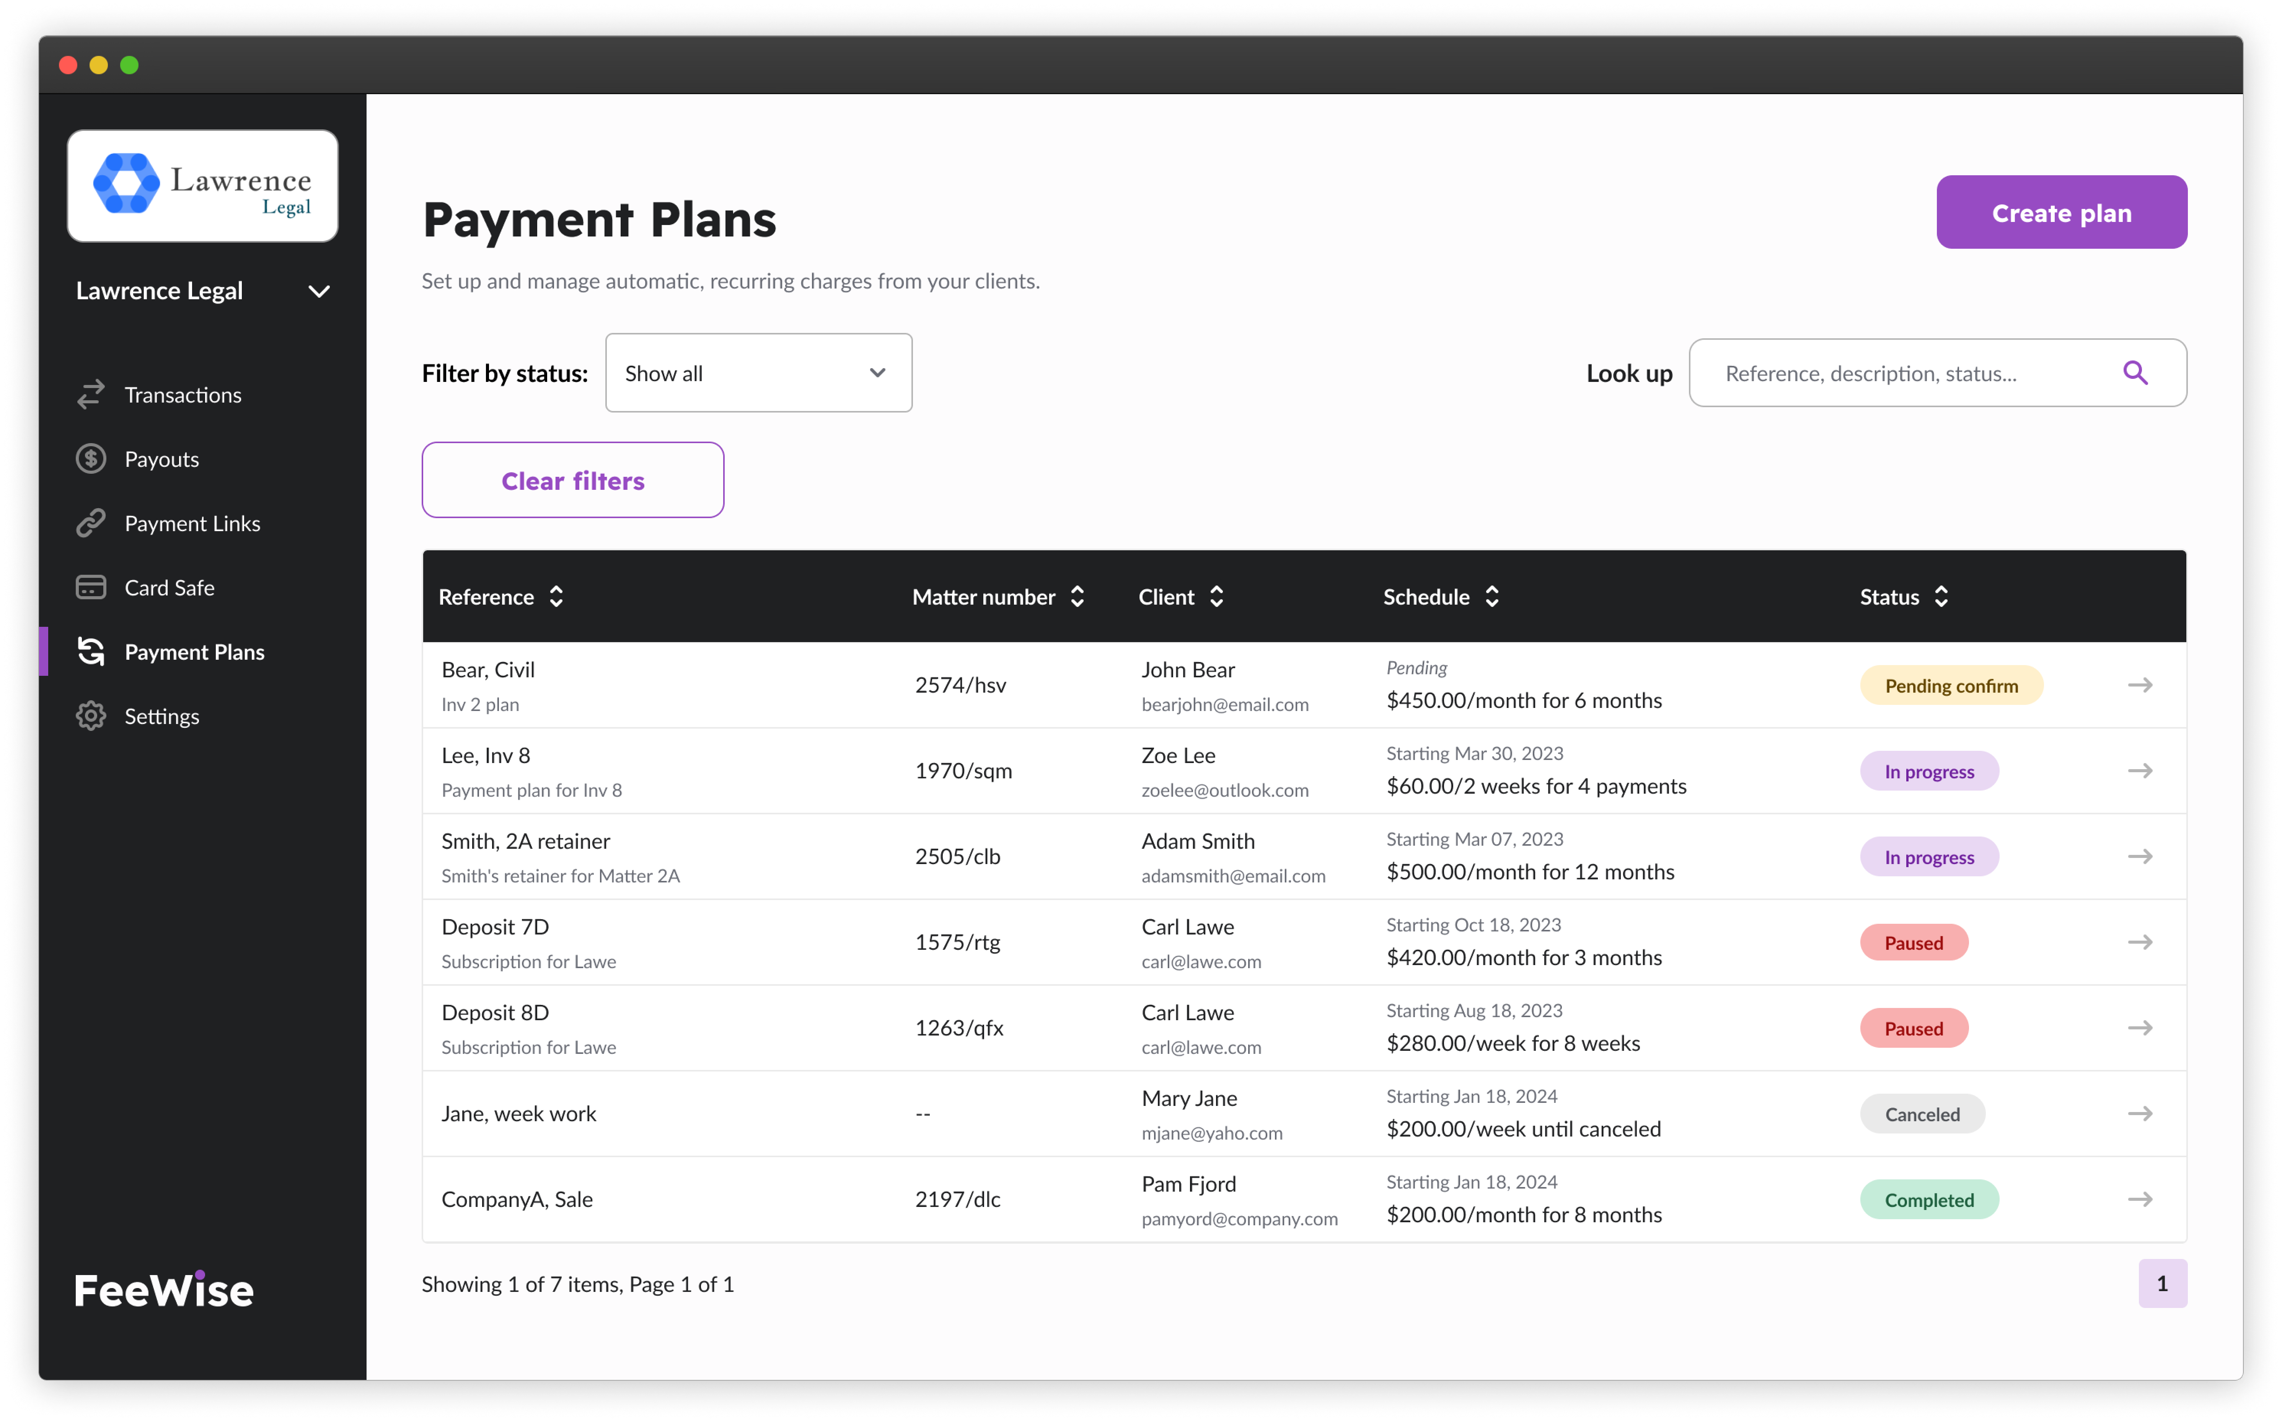Click the Payouts dollar coin icon

(x=90, y=459)
